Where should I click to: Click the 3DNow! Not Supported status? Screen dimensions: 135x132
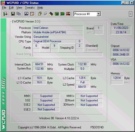89,101
